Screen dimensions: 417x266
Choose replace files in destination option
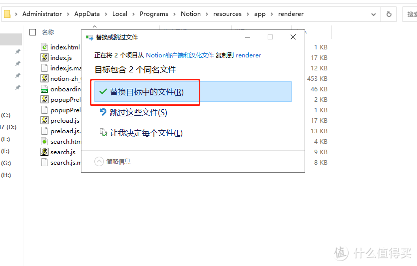193,92
